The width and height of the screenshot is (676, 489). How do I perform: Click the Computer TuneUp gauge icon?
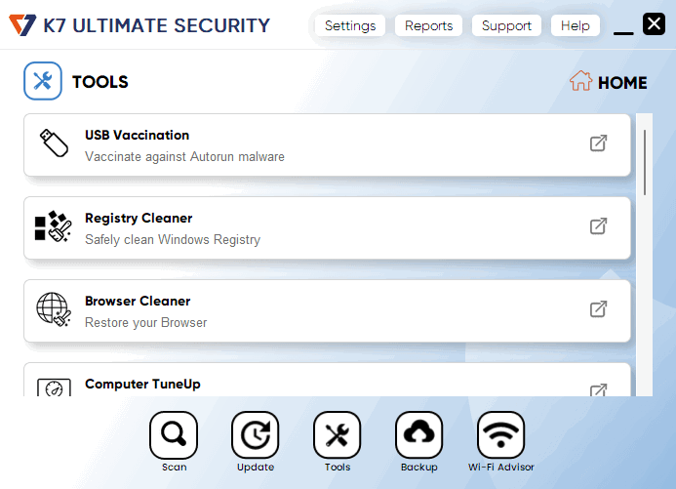54,387
